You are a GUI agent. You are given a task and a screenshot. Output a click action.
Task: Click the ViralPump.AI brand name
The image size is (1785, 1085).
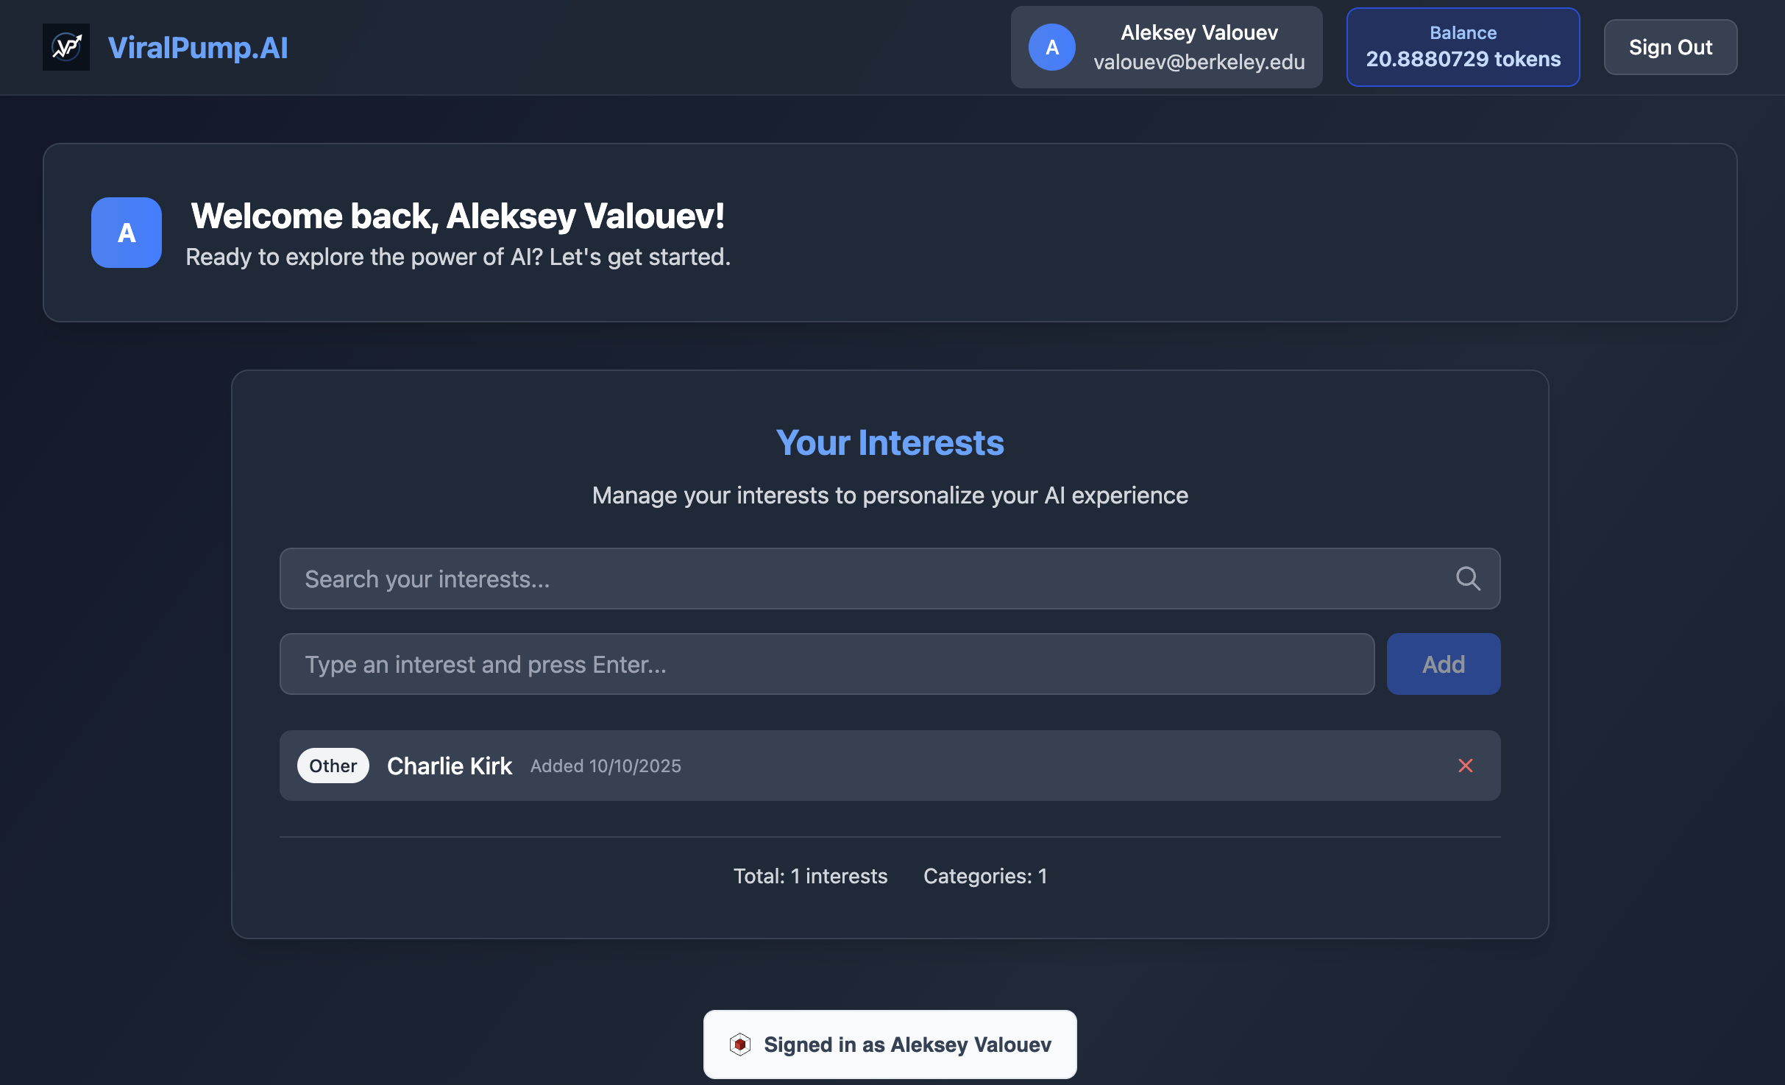197,48
